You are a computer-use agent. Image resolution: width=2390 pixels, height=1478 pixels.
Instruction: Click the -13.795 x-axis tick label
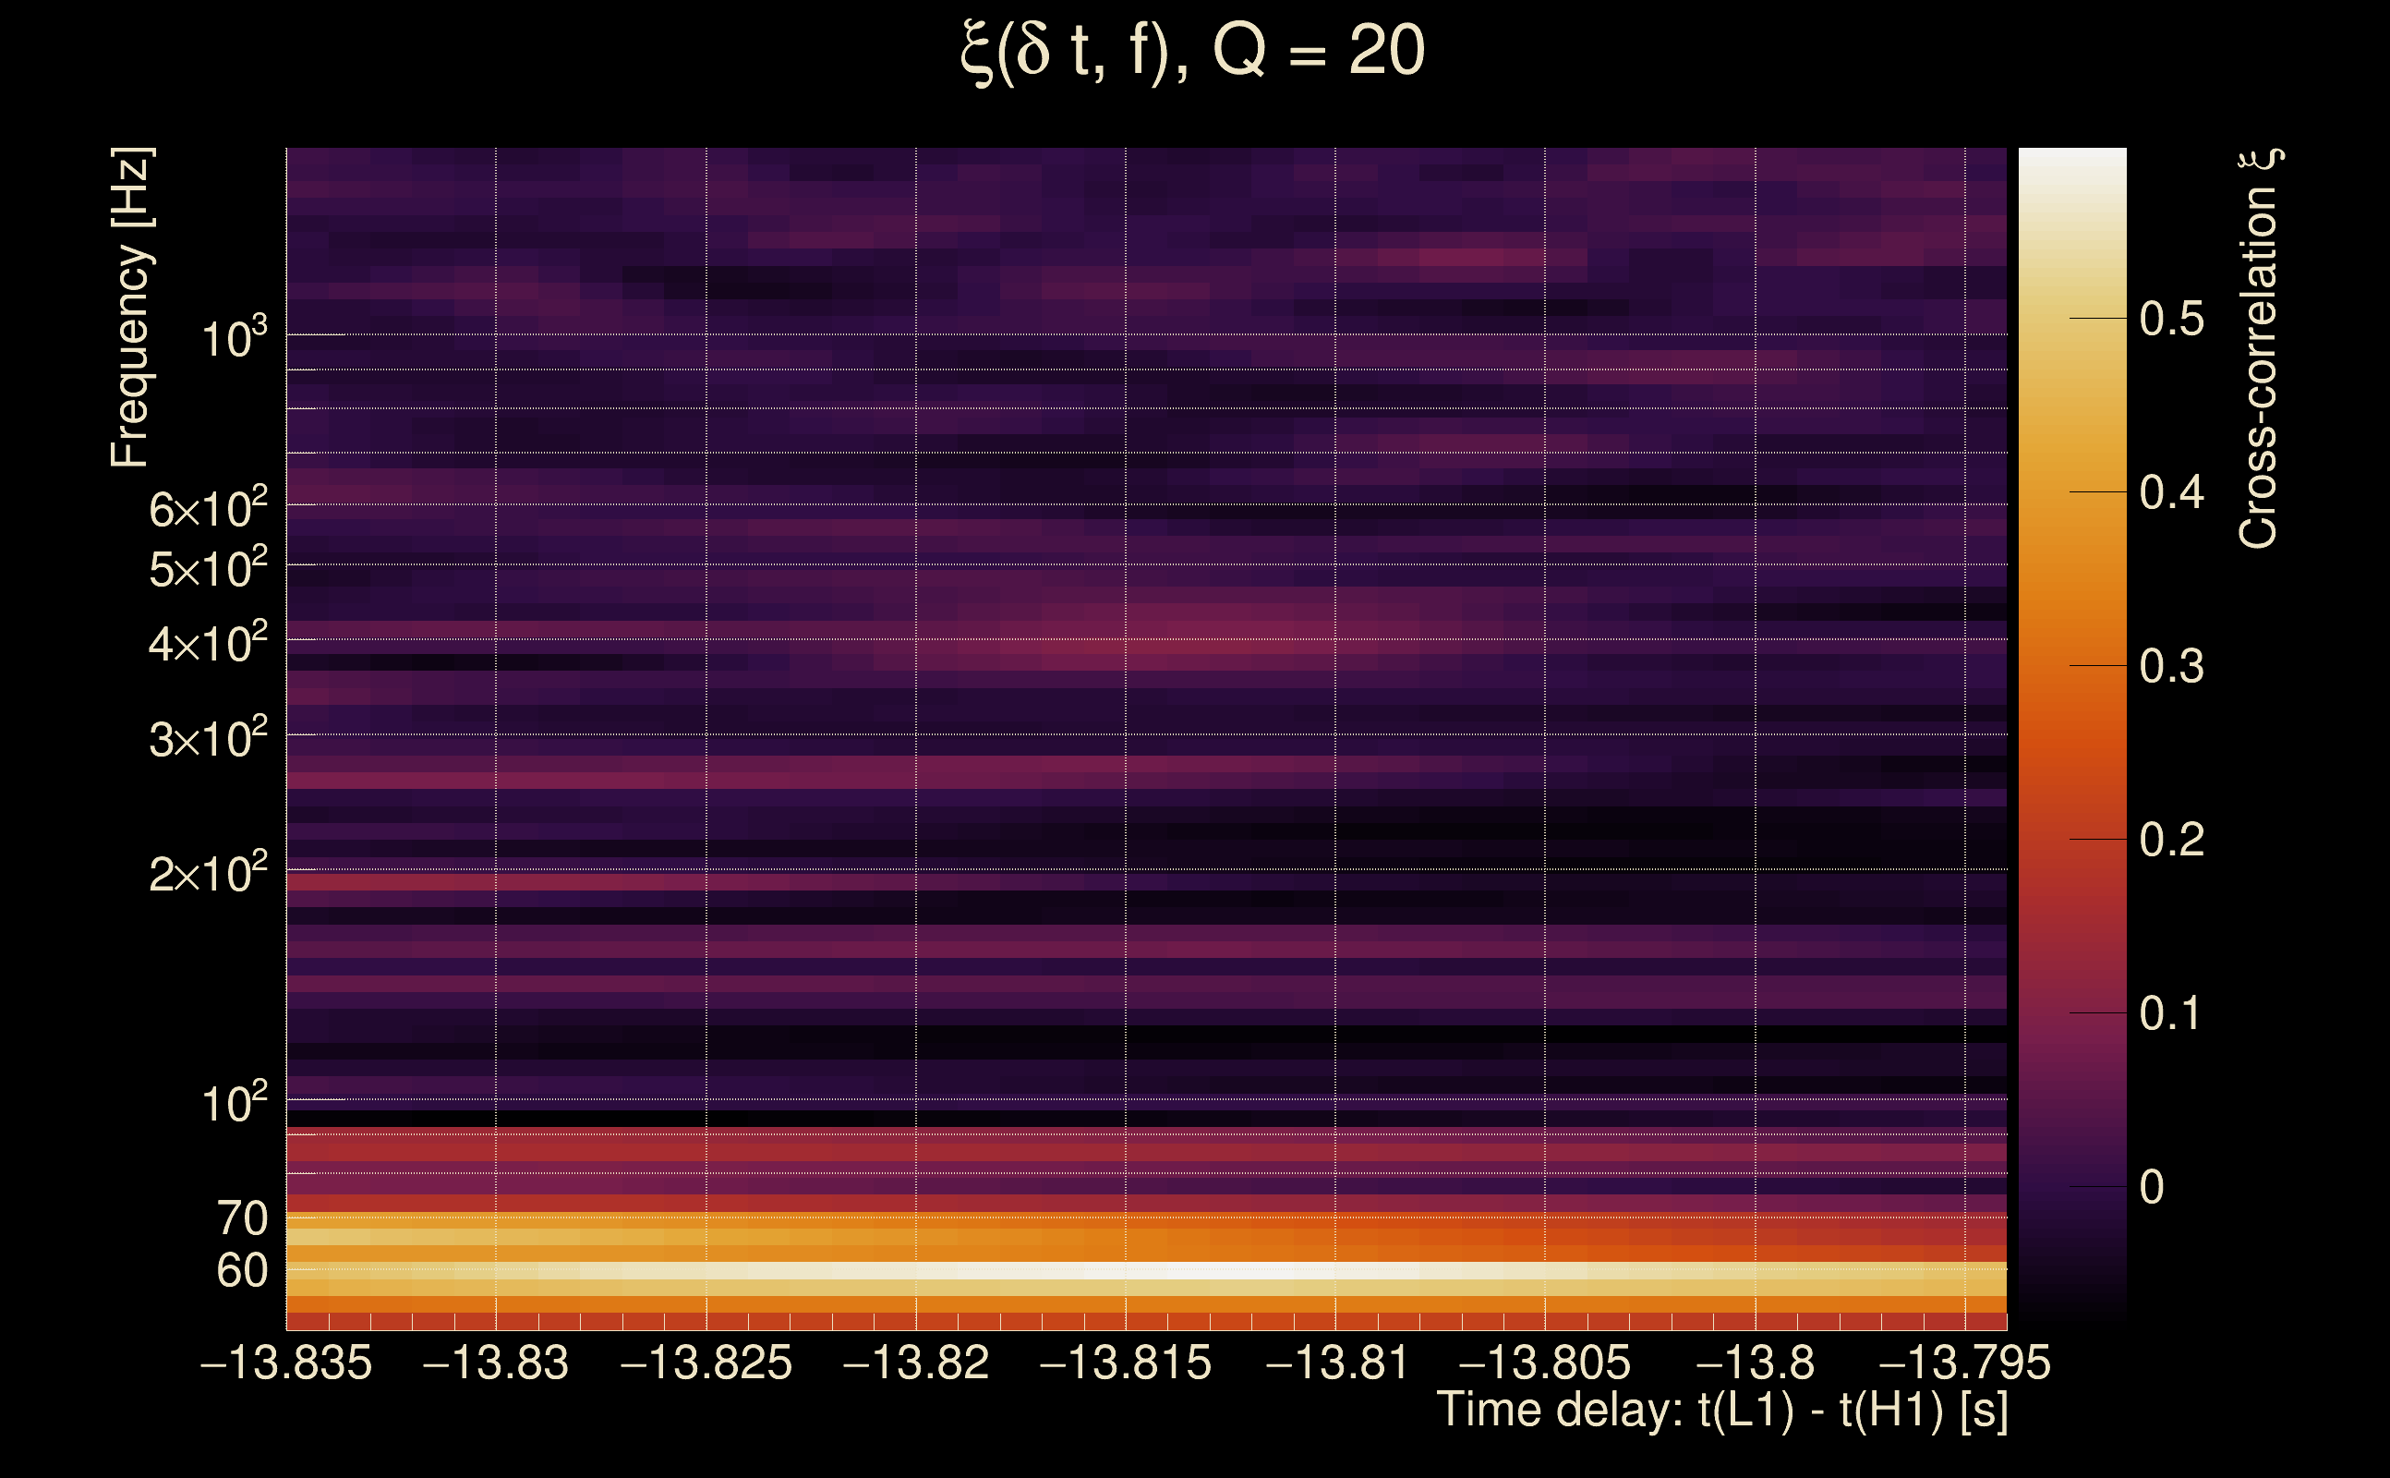tap(1964, 1363)
